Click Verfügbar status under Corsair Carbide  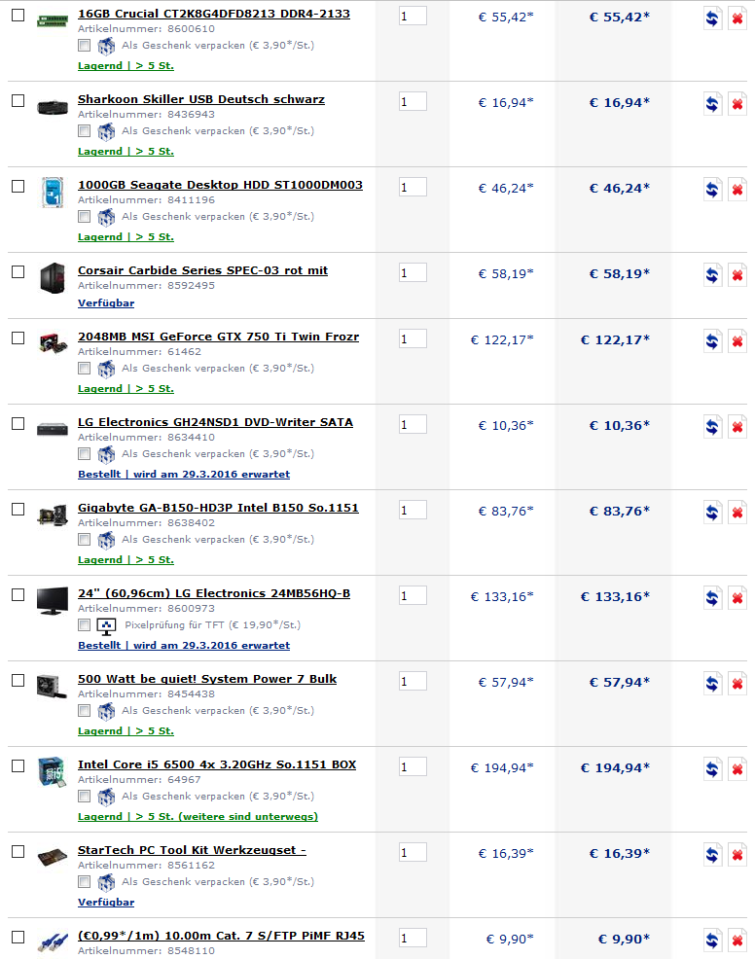pos(106,302)
